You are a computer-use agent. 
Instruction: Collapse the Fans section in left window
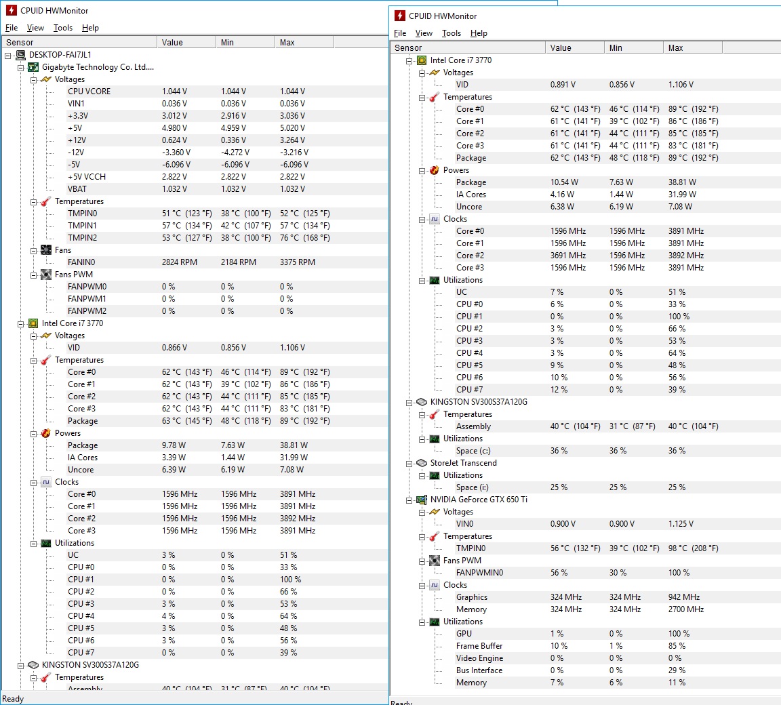coord(33,250)
